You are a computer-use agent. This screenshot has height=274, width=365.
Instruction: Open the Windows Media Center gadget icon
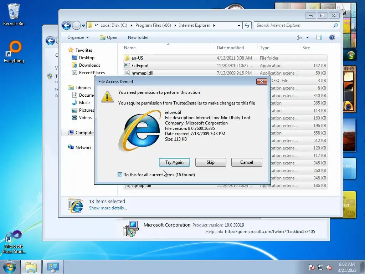click(x=351, y=55)
